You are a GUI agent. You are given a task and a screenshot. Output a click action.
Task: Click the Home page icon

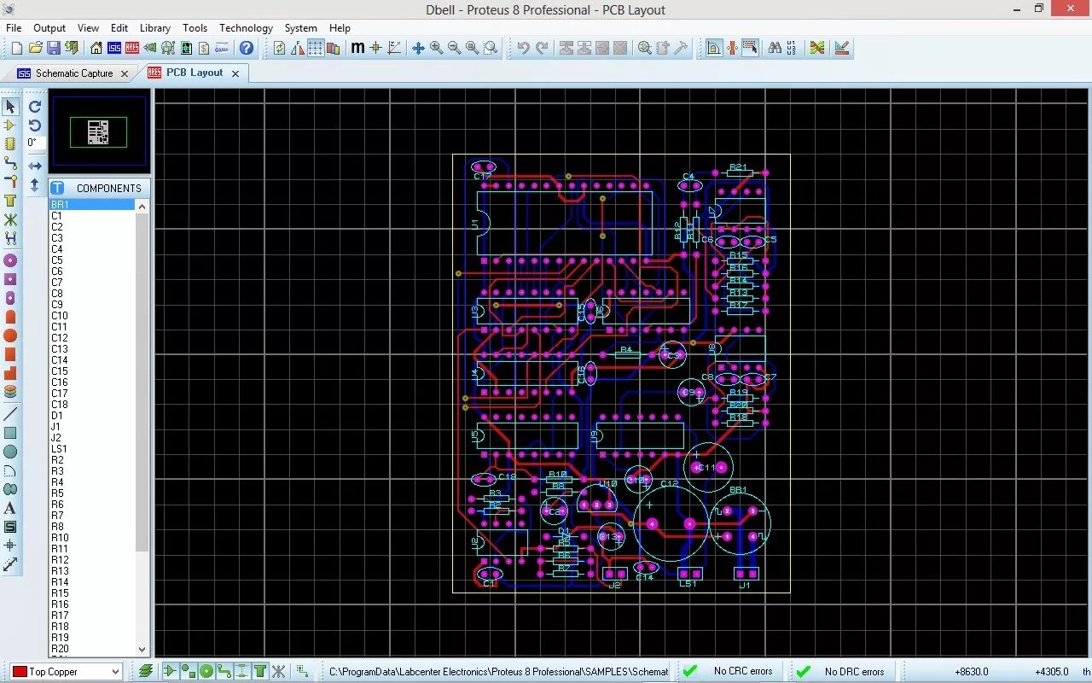96,48
